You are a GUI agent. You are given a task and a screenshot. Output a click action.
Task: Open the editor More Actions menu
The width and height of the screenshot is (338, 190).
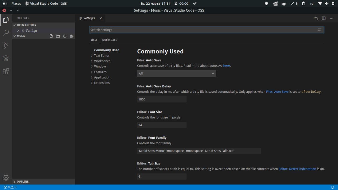332,18
